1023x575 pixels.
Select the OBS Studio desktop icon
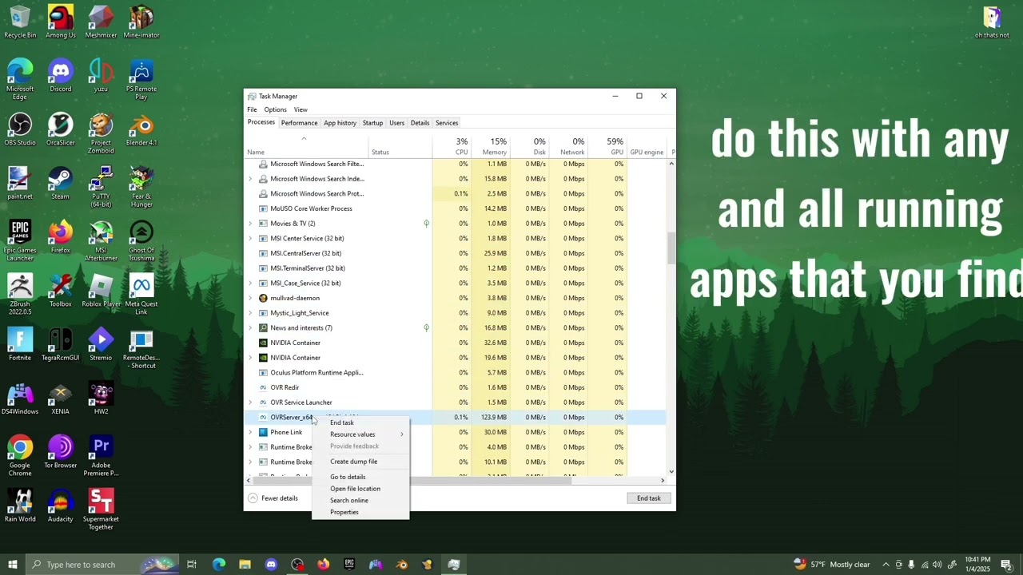click(20, 129)
